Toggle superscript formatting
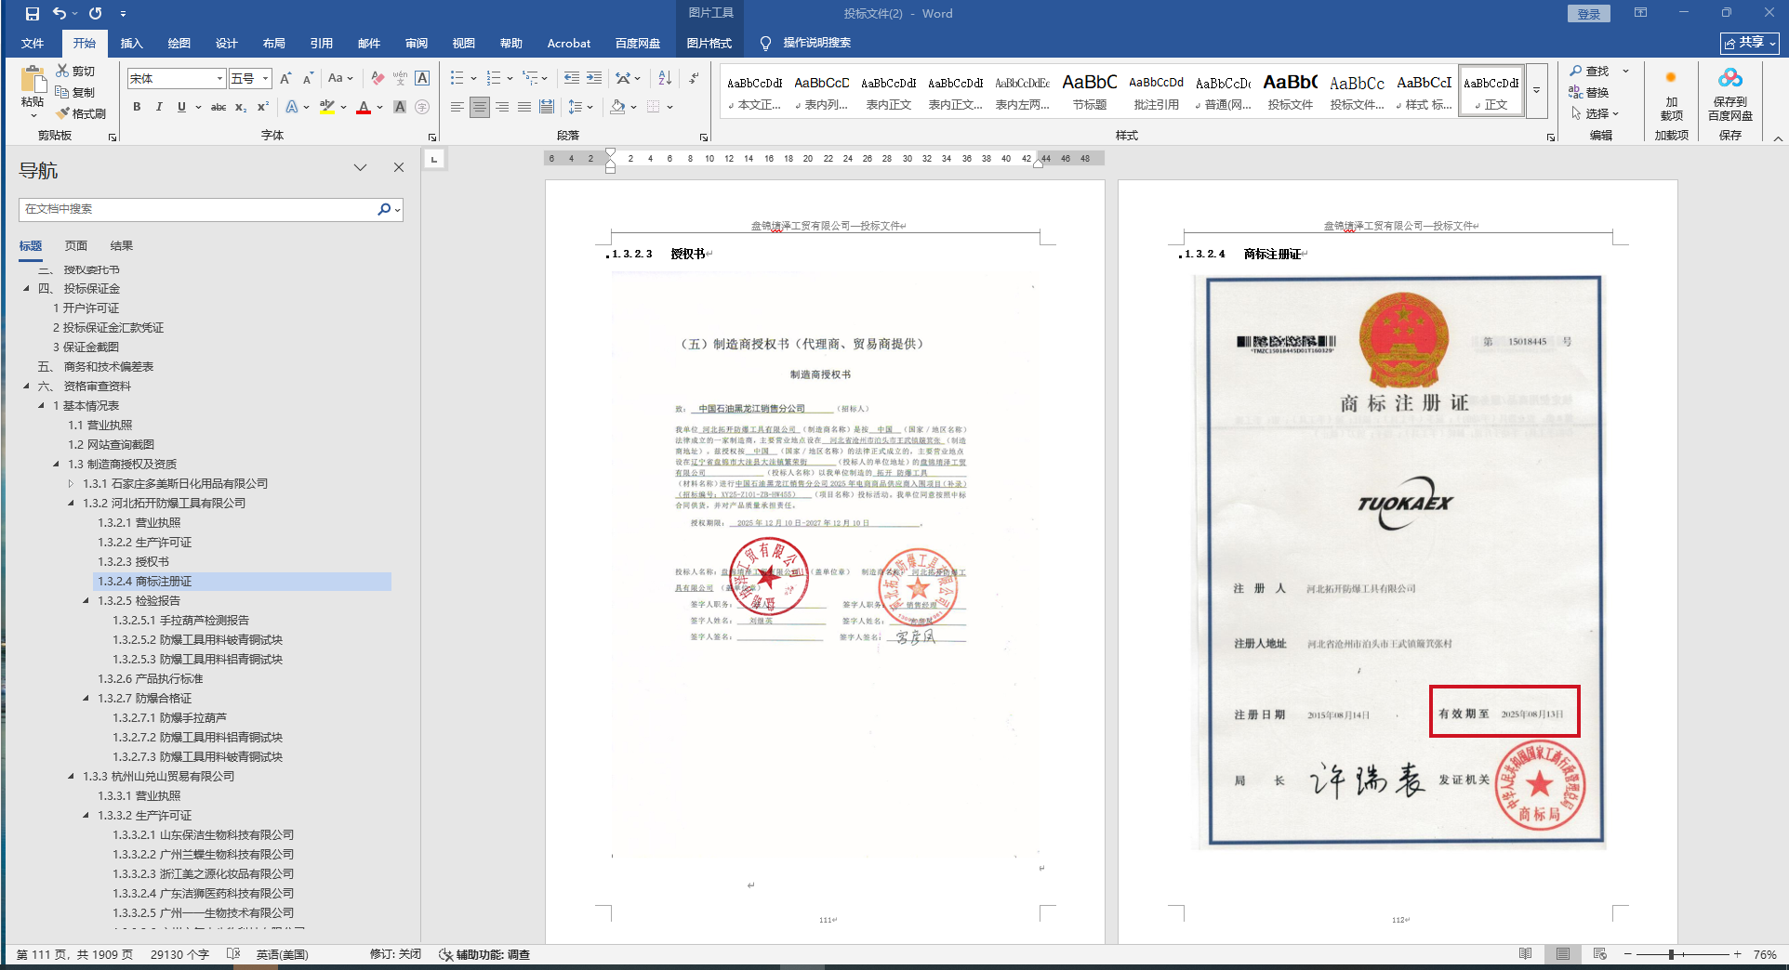 click(263, 107)
